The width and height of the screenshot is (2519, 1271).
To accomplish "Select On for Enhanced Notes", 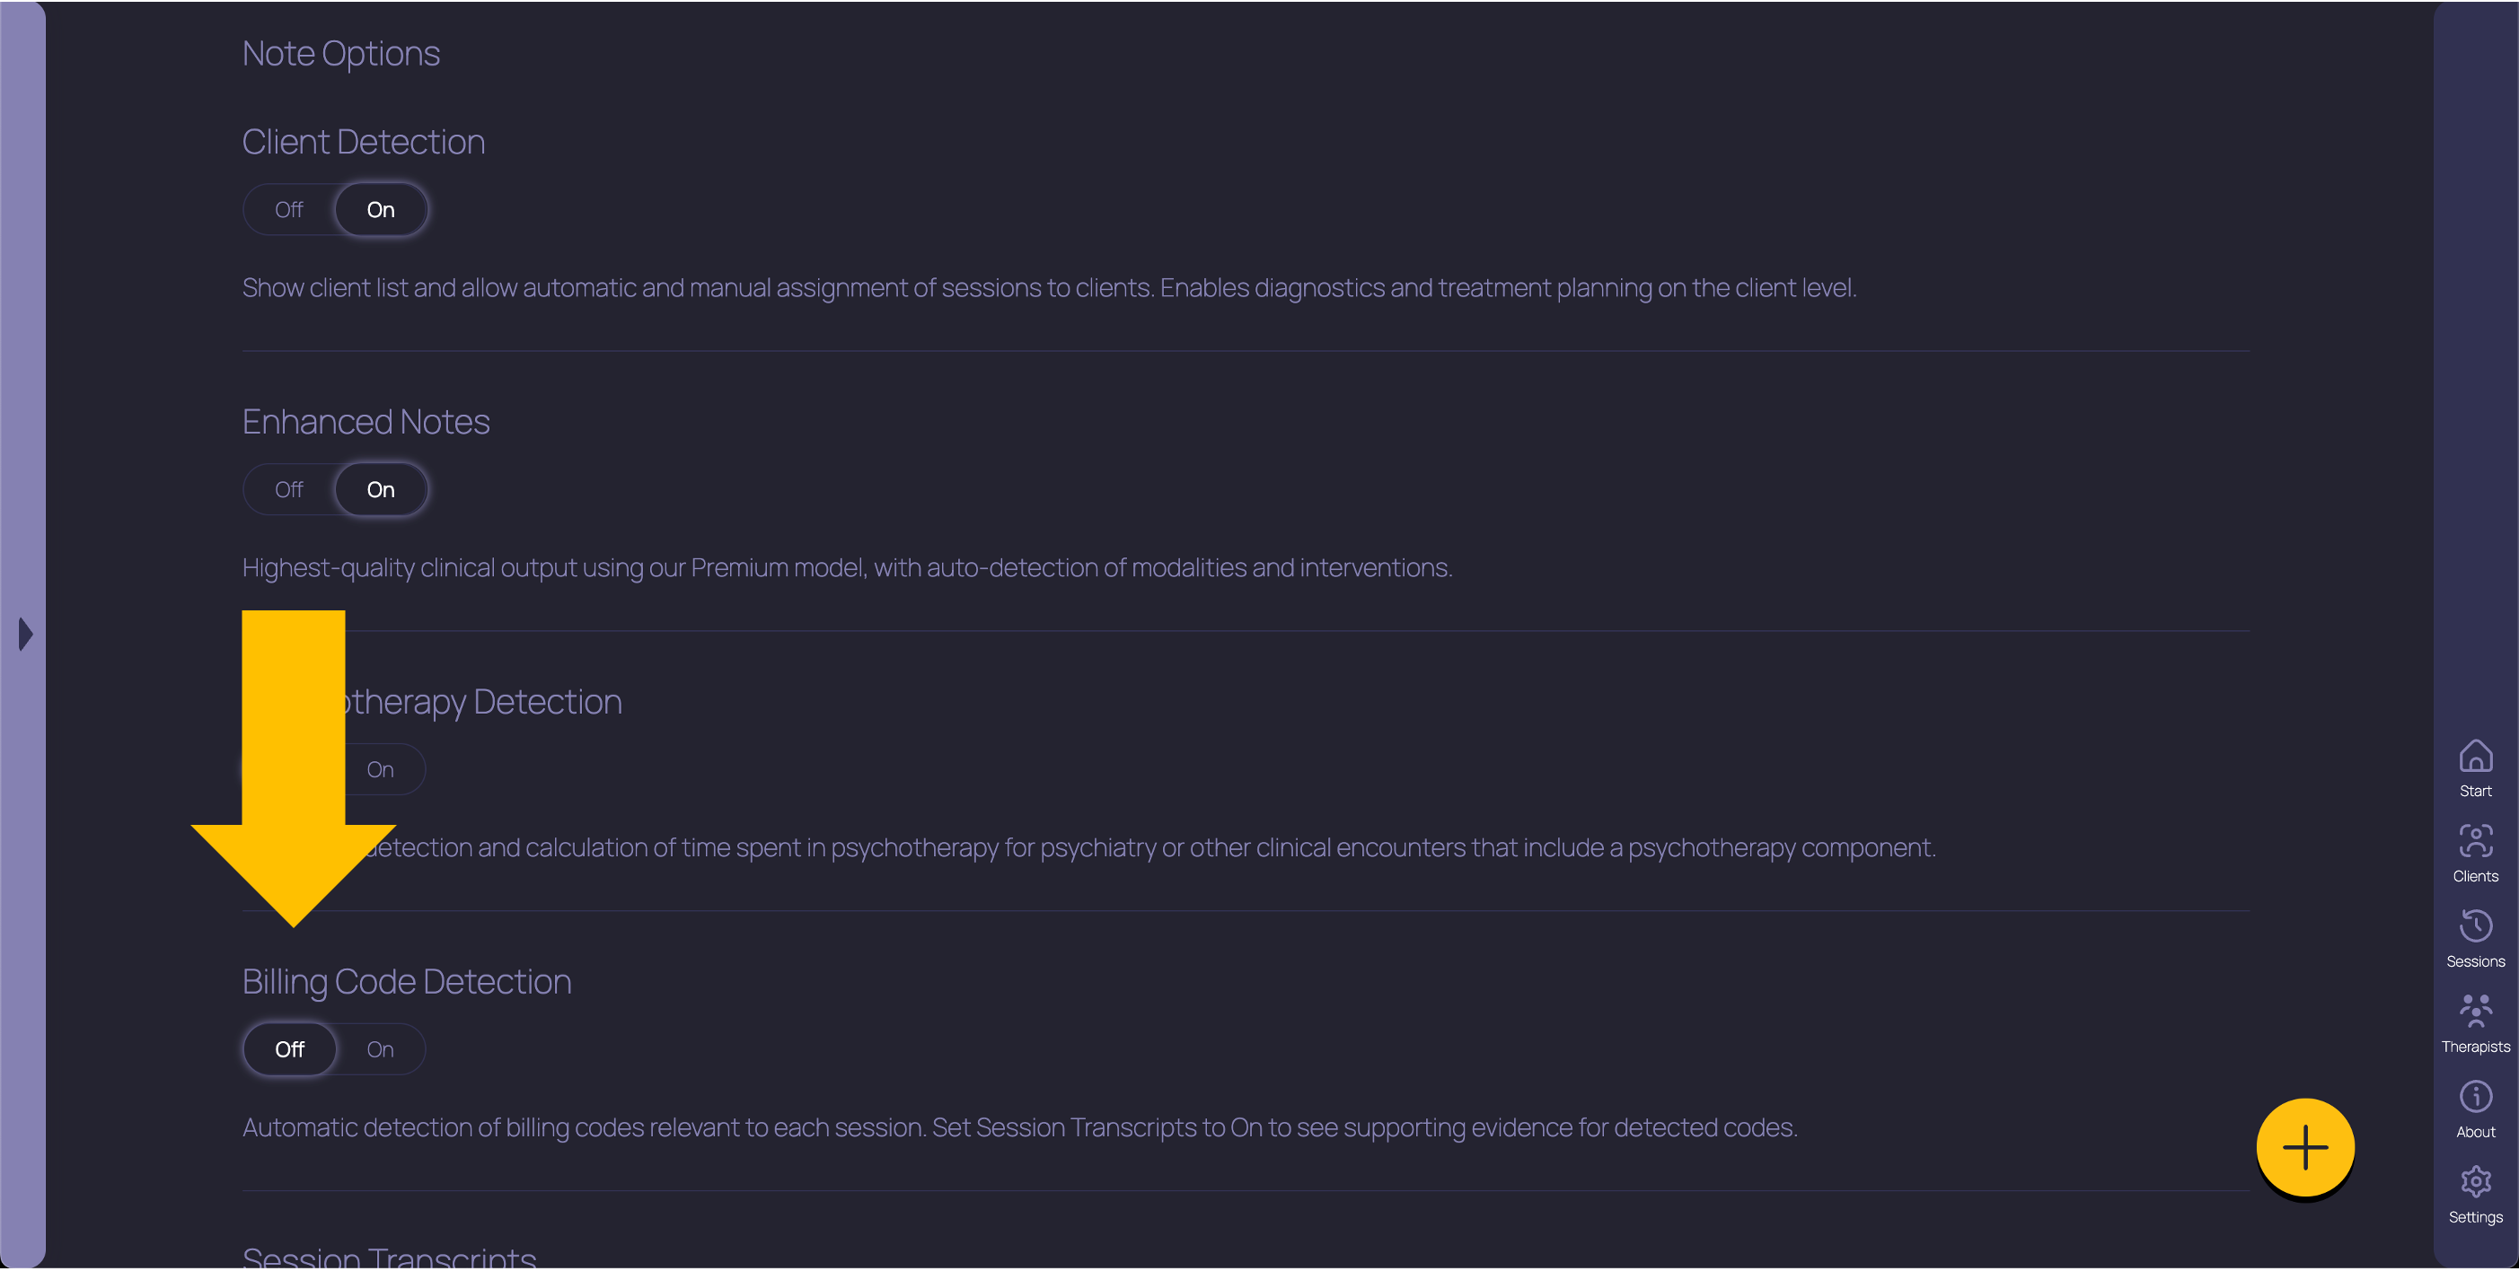I will pyautogui.click(x=381, y=490).
